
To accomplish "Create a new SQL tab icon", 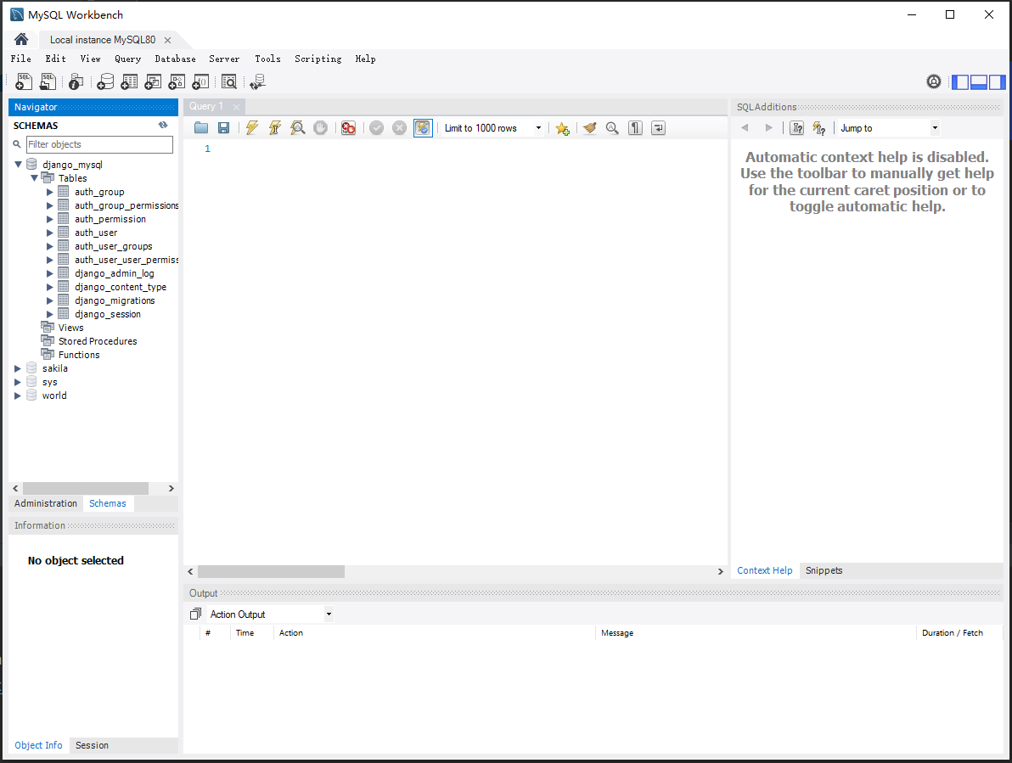I will [x=23, y=81].
